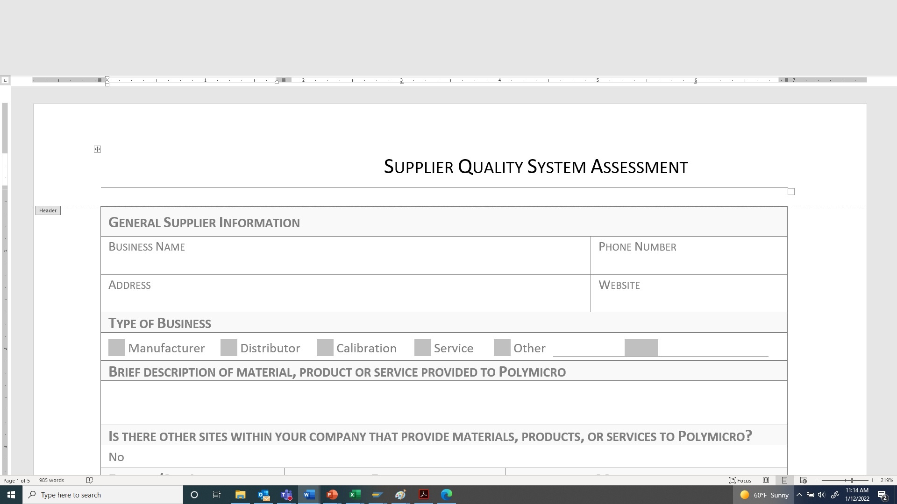
Task: Click Phone Number cell label
Action: pyautogui.click(x=637, y=246)
